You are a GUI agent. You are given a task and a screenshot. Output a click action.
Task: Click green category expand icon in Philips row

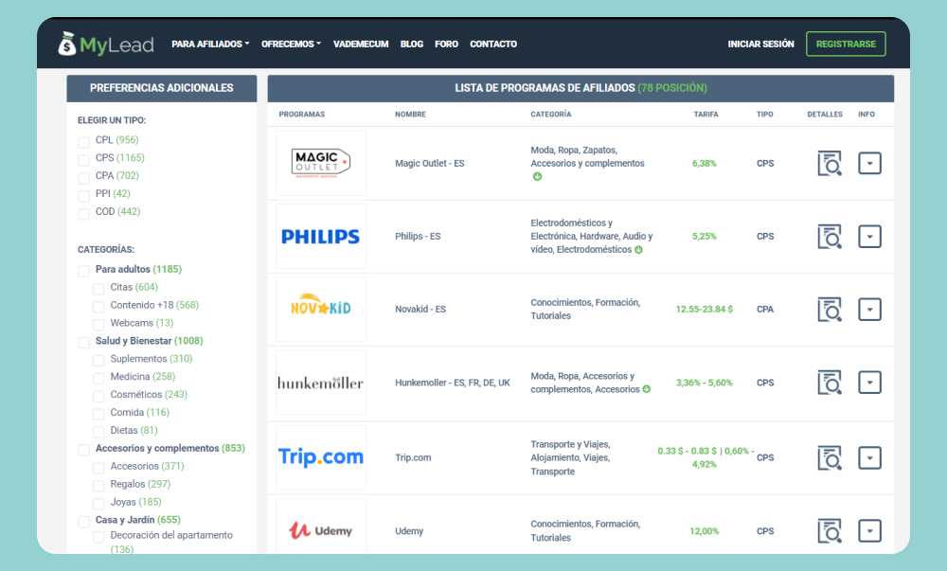click(638, 250)
